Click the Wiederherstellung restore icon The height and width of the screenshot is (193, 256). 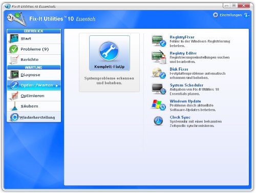tap(14, 117)
